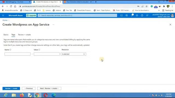Open the Html - Flask Python bookmark
175x98 pixels.
pyautogui.click(x=102, y=10)
